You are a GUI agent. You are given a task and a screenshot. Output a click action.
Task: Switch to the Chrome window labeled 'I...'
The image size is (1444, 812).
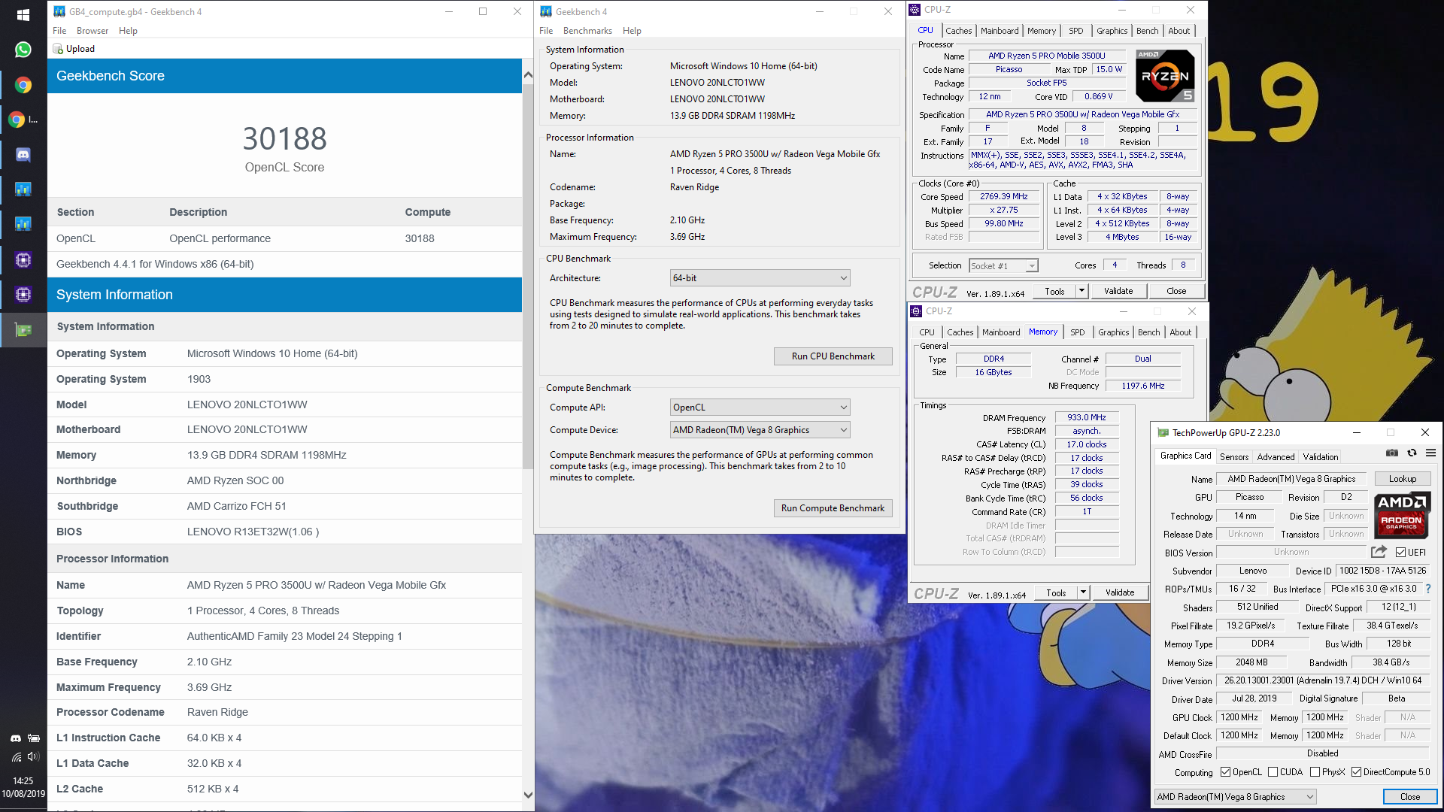coord(23,120)
